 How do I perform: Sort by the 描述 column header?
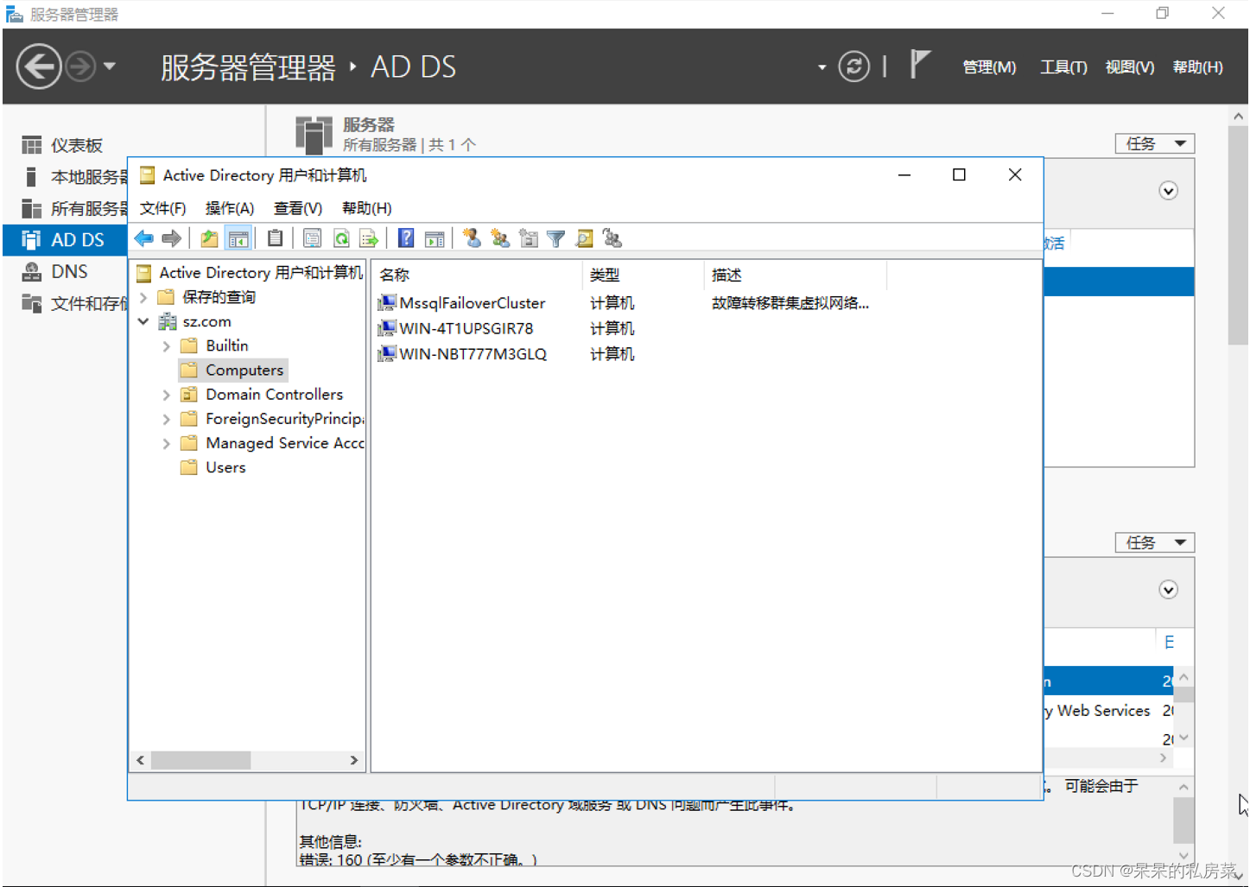pos(796,275)
